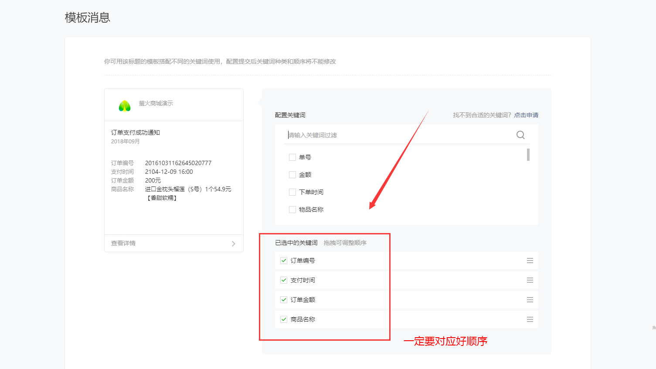Click the keyword list scrollbar thumb
The height and width of the screenshot is (369, 656).
(x=528, y=155)
